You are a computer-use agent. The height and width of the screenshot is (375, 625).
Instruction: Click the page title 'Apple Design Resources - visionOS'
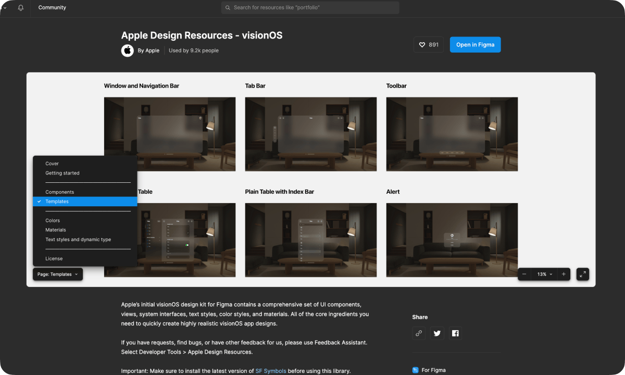[202, 35]
